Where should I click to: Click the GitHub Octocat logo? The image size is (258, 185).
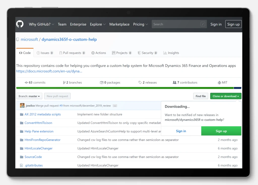[20, 24]
